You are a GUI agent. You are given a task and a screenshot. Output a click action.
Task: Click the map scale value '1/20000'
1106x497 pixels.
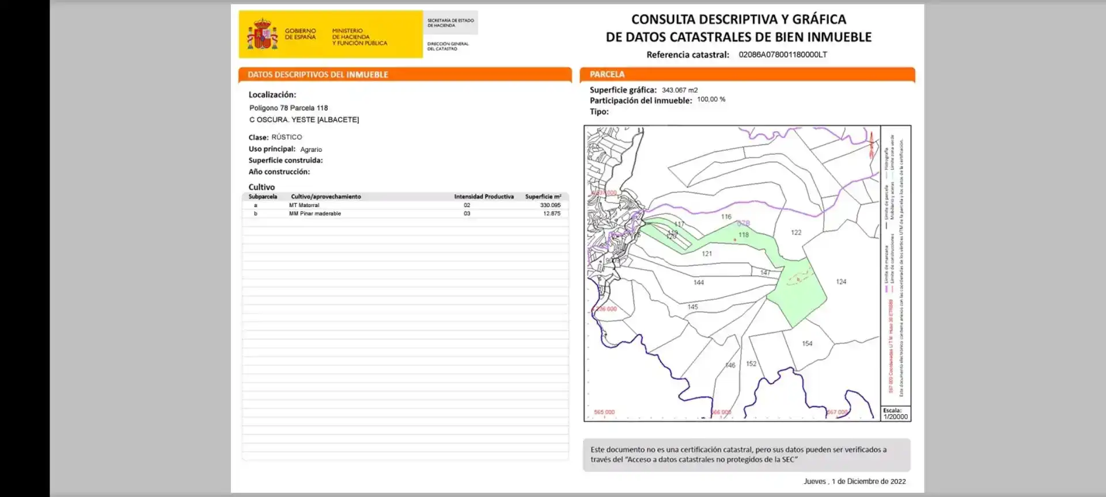tap(896, 417)
